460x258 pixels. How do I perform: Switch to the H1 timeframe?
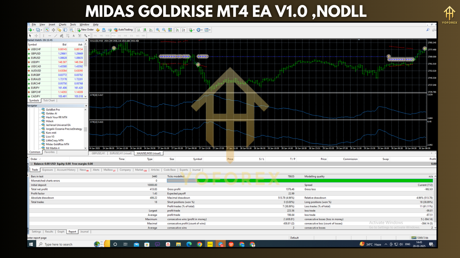point(119,35)
